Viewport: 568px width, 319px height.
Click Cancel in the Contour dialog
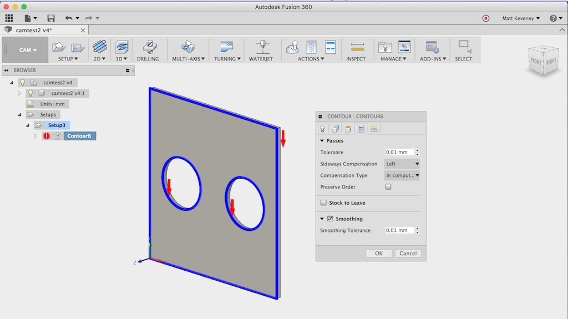pyautogui.click(x=408, y=254)
